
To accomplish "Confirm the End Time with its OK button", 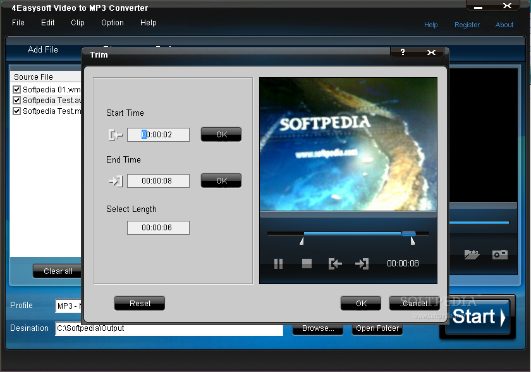I will (x=221, y=180).
